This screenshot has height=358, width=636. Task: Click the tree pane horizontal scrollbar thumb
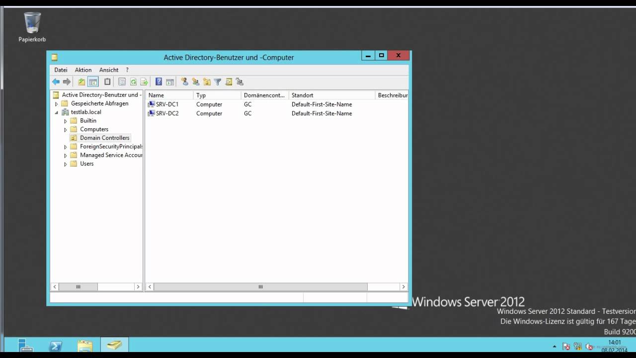point(78,287)
